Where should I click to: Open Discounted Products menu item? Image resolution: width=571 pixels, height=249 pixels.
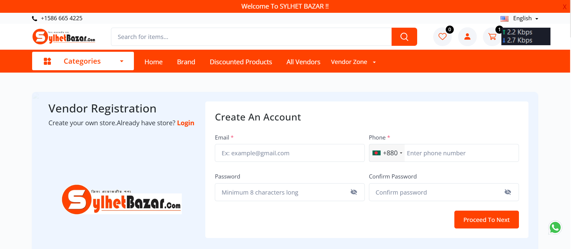tap(241, 62)
